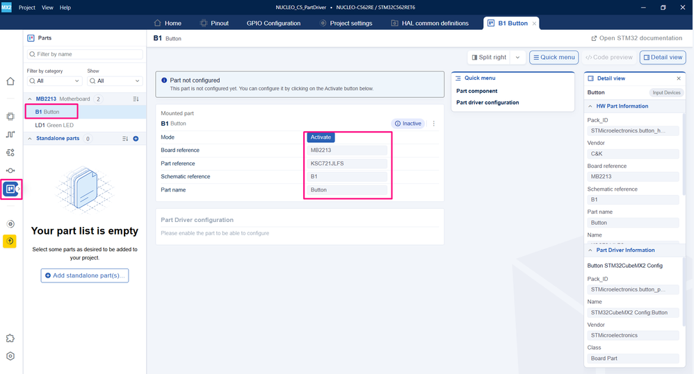The image size is (694, 374).
Task: Switch to the HAL common definitions tab
Action: (x=430, y=23)
